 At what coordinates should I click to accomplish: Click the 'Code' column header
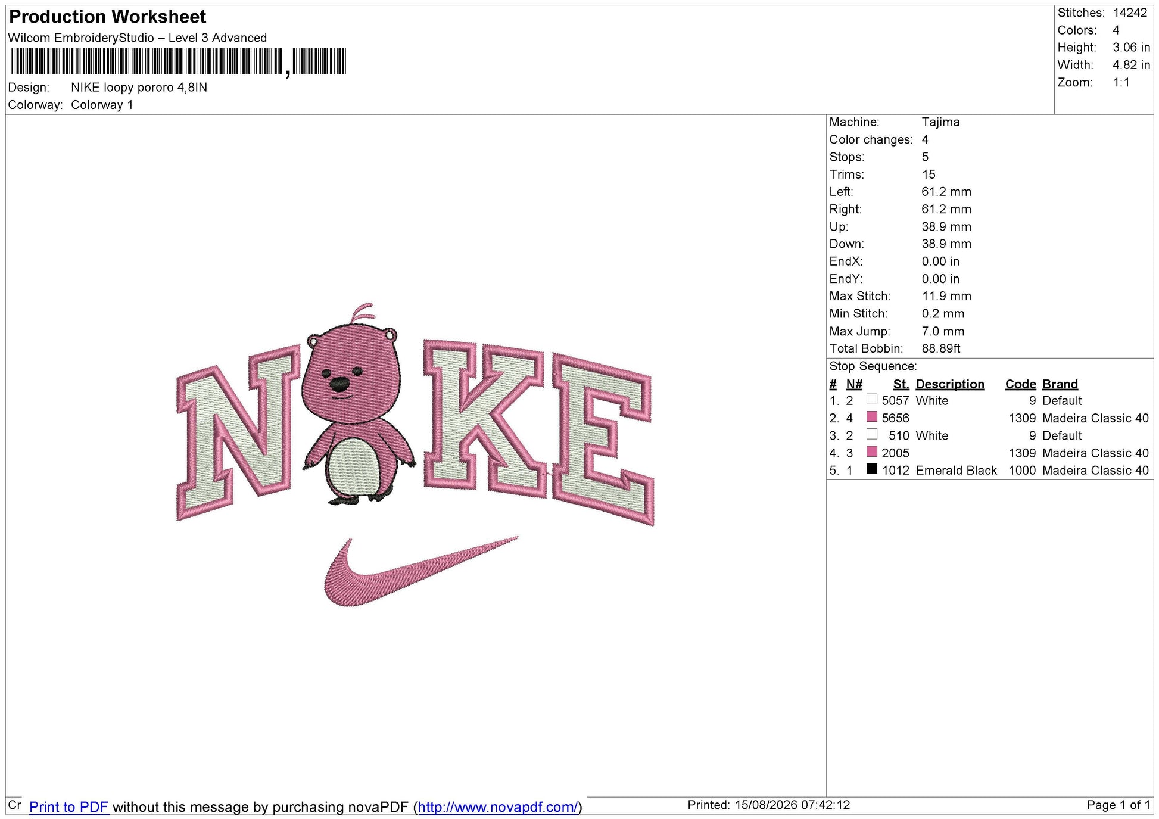[x=1021, y=384]
